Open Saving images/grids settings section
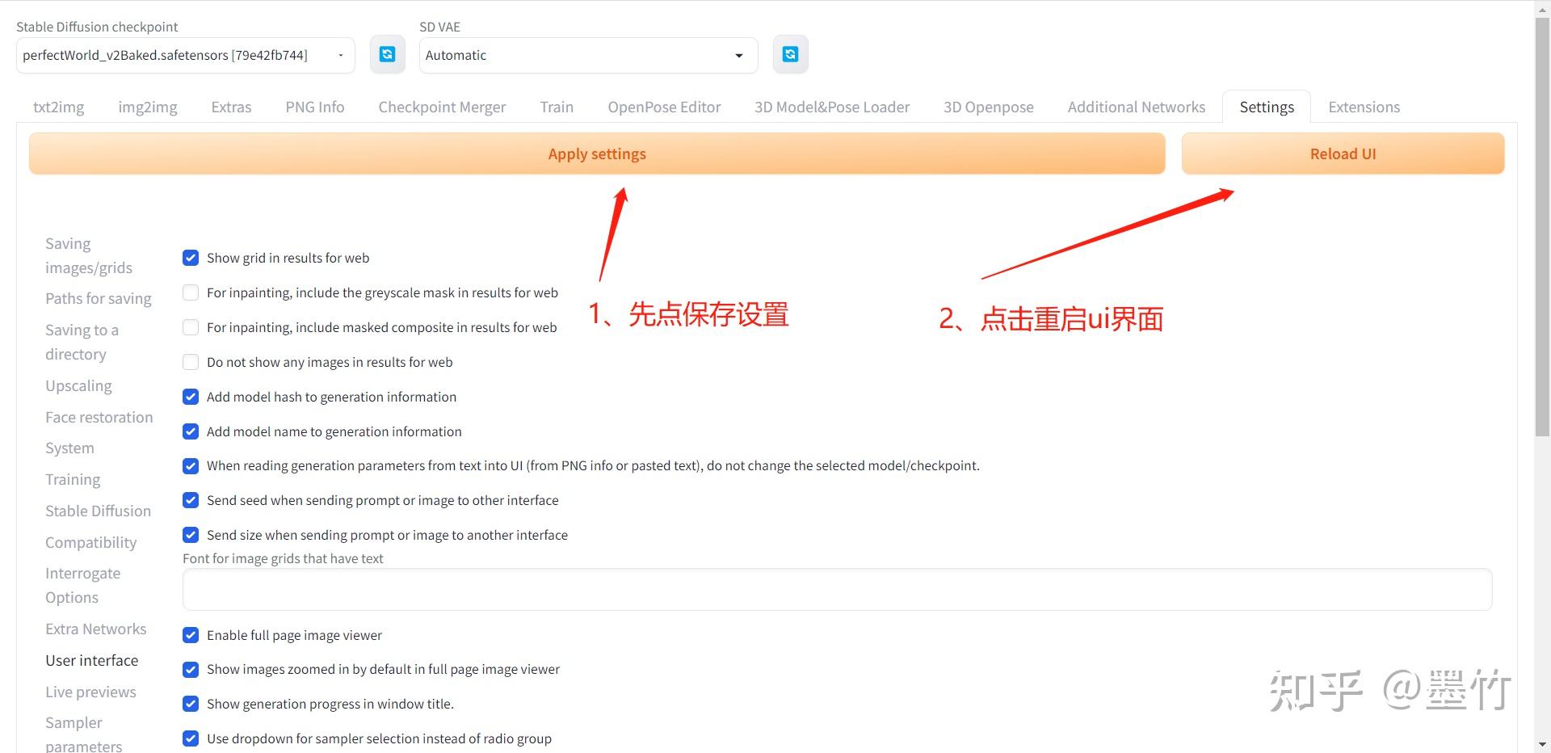 [89, 255]
